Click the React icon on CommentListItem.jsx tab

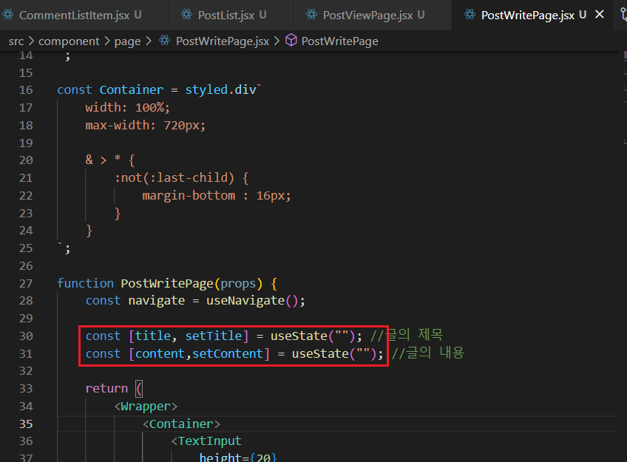[7, 15]
